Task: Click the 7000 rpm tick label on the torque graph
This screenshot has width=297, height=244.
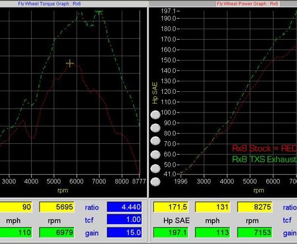Action: pos(99,182)
